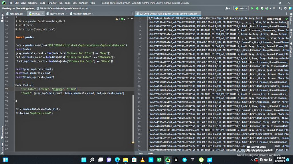Screen dimensions: 293x164
Task: Switch to squirrel_count tab
Action: (57, 14)
